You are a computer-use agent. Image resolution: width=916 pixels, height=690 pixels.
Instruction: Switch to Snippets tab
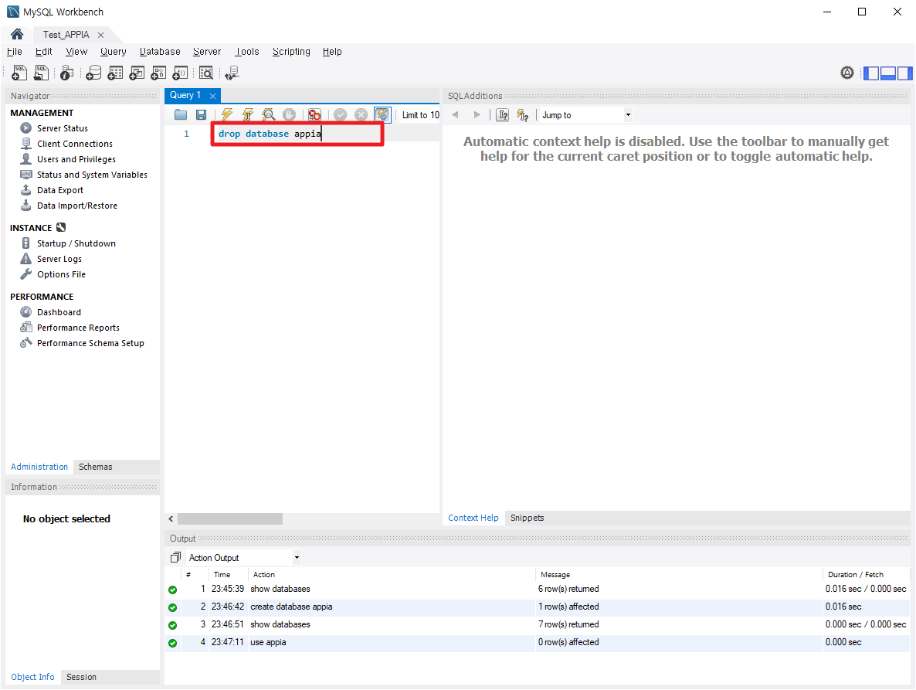coord(527,518)
